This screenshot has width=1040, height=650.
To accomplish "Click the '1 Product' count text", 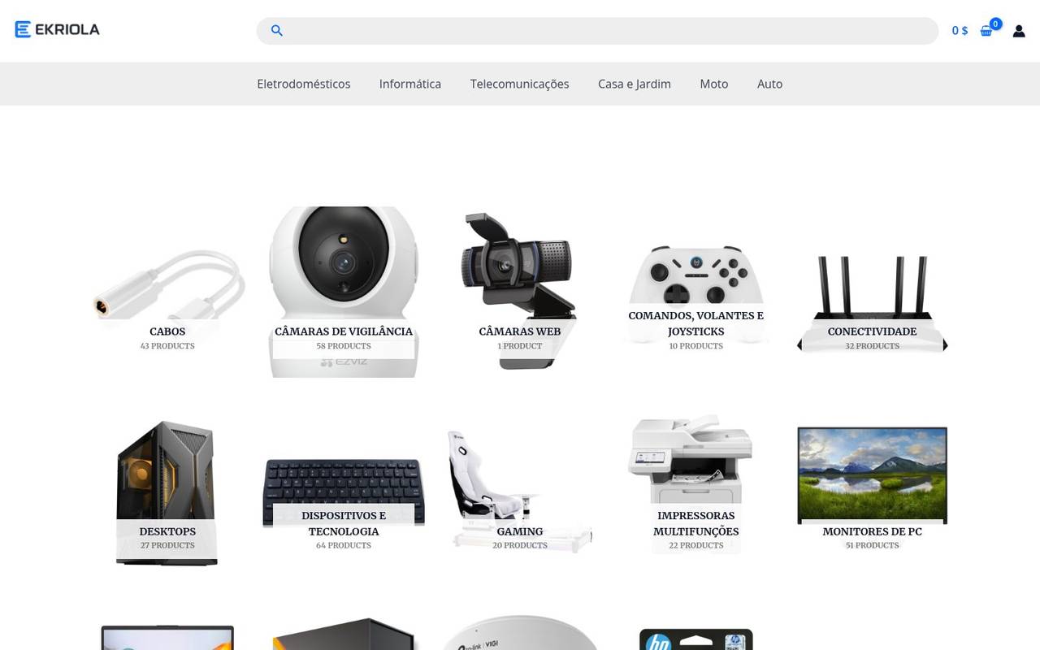I will tap(520, 346).
